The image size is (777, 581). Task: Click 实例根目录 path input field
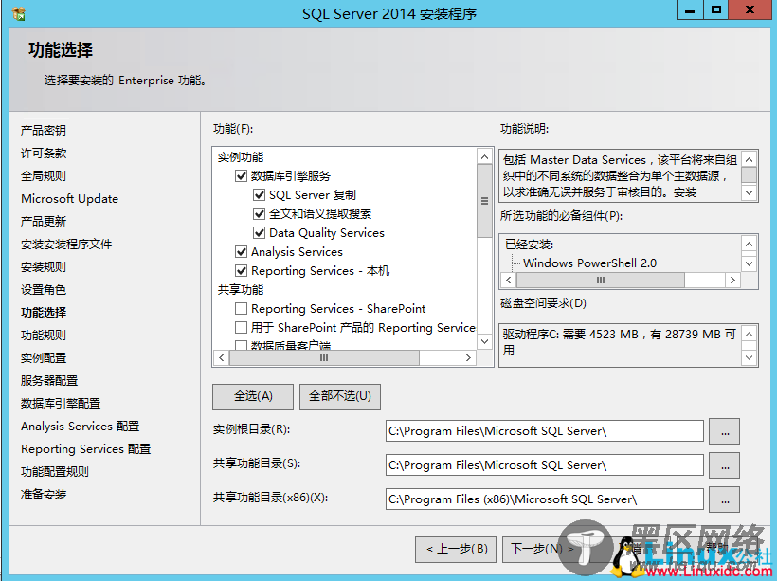pos(545,431)
